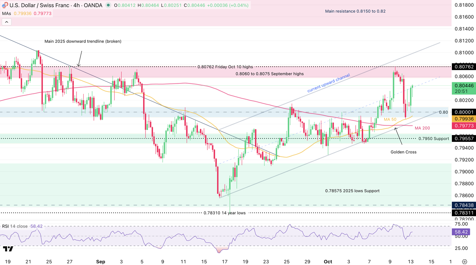Click the countdown timer under current price
This screenshot has height=265, width=476.
pos(461,91)
